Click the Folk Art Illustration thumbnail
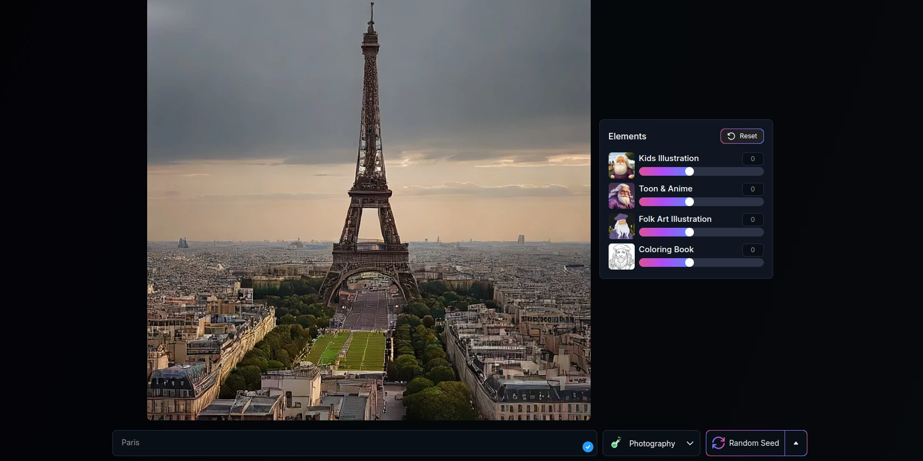 tap(621, 226)
